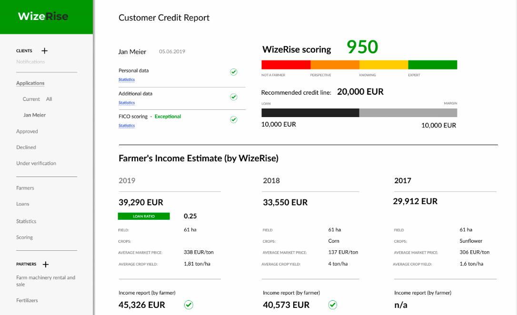Click checkmark next to 40,573 EUR
517x315 pixels.
click(x=333, y=305)
